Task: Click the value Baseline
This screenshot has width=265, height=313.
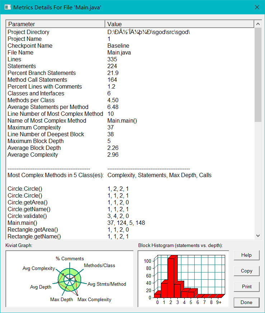Action: (118, 46)
